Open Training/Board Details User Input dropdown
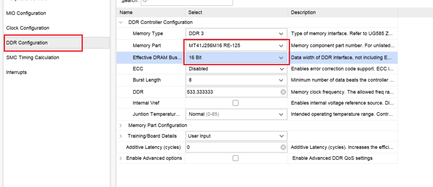The image size is (433, 187). (236, 136)
